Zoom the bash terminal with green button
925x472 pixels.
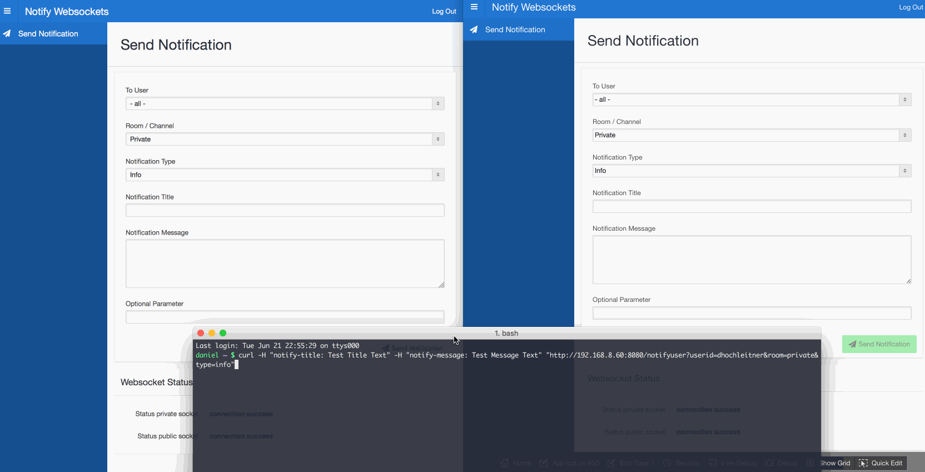click(x=223, y=333)
